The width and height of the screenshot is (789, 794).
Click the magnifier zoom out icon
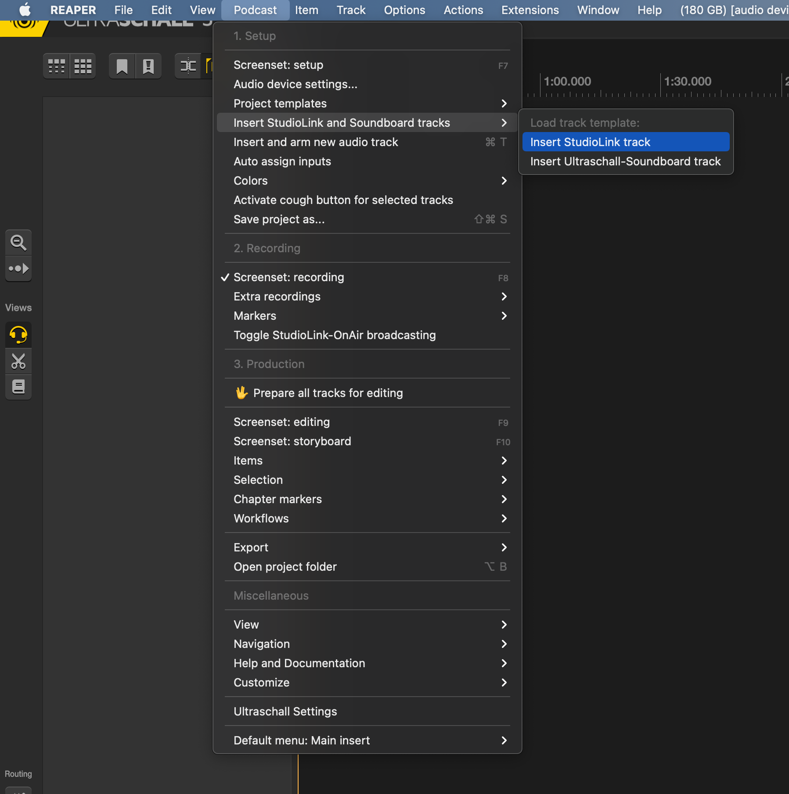coord(18,242)
